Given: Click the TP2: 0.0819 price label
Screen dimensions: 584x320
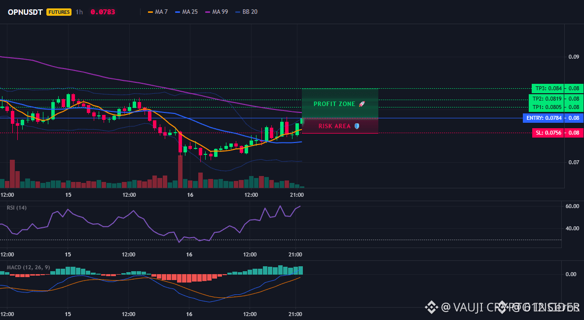Looking at the screenshot, I should pos(547,99).
